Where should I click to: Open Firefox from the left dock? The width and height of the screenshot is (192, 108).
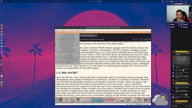[x=1, y=28]
